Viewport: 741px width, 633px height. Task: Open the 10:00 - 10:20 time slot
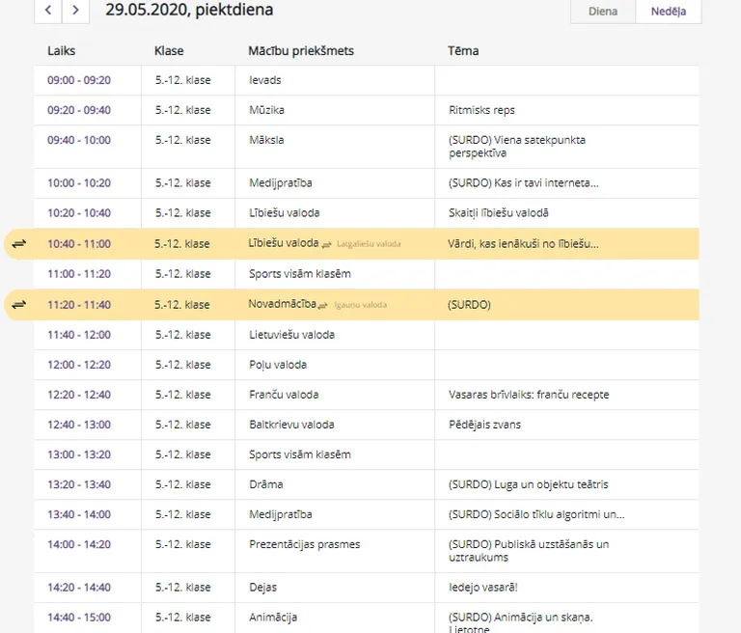(79, 183)
